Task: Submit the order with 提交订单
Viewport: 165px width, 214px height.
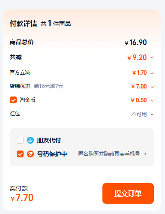Action: [128, 193]
